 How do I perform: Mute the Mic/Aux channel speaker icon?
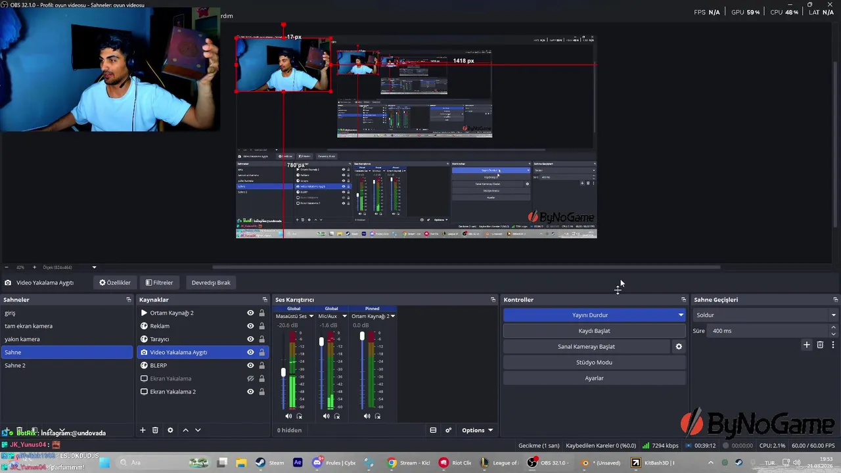[x=327, y=416]
